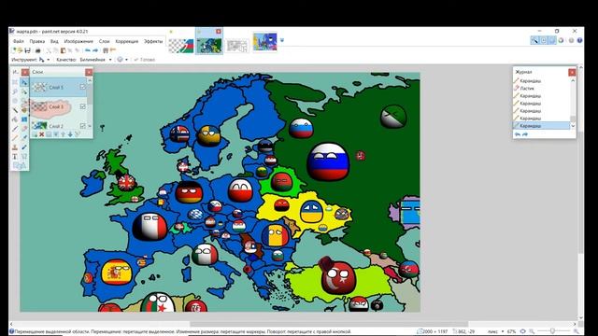Toggle the Tools window button top right
The width and height of the screenshot is (598, 336).
[534, 40]
